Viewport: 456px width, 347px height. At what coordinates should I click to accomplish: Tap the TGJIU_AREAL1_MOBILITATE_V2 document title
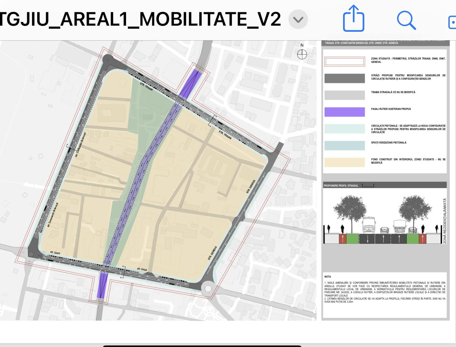pos(140,19)
